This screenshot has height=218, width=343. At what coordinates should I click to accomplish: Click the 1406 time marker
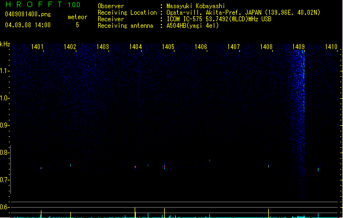pyautogui.click(x=201, y=46)
